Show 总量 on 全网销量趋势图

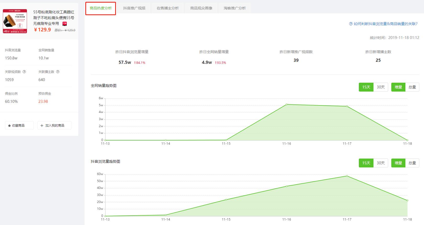[x=412, y=87]
